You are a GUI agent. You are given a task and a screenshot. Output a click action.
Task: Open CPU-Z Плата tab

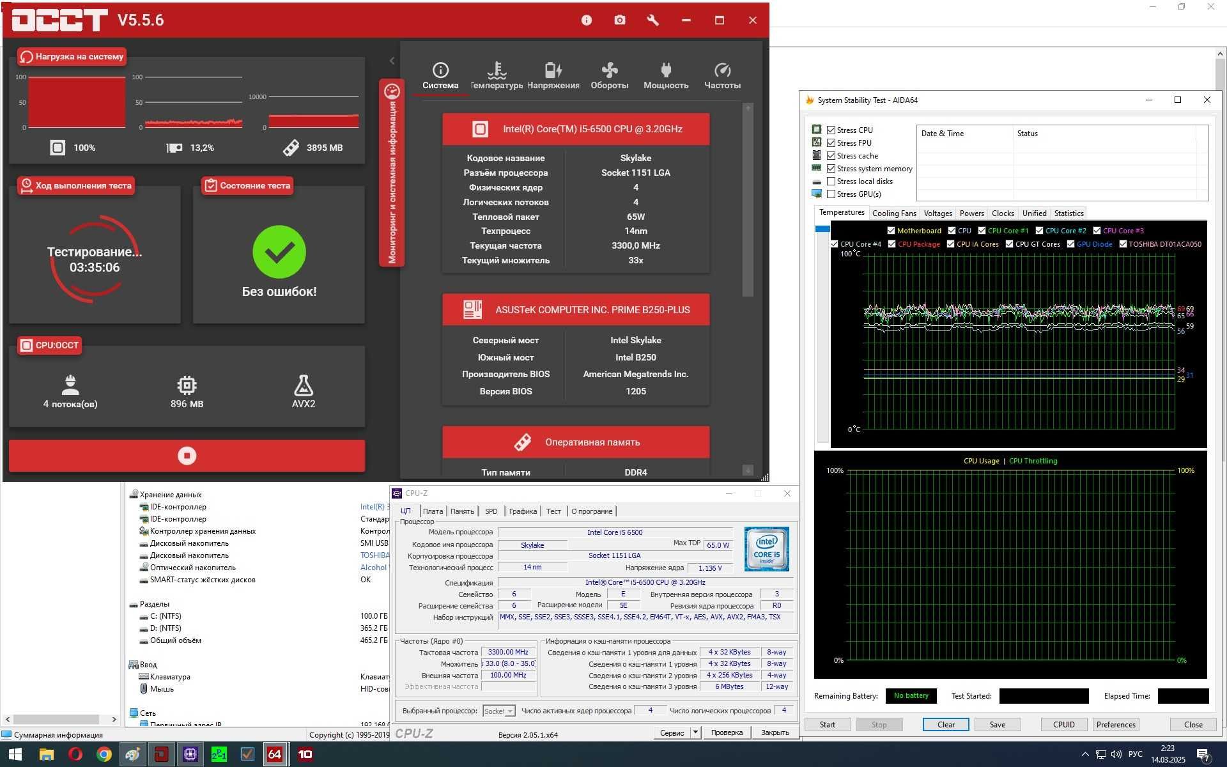click(x=433, y=511)
